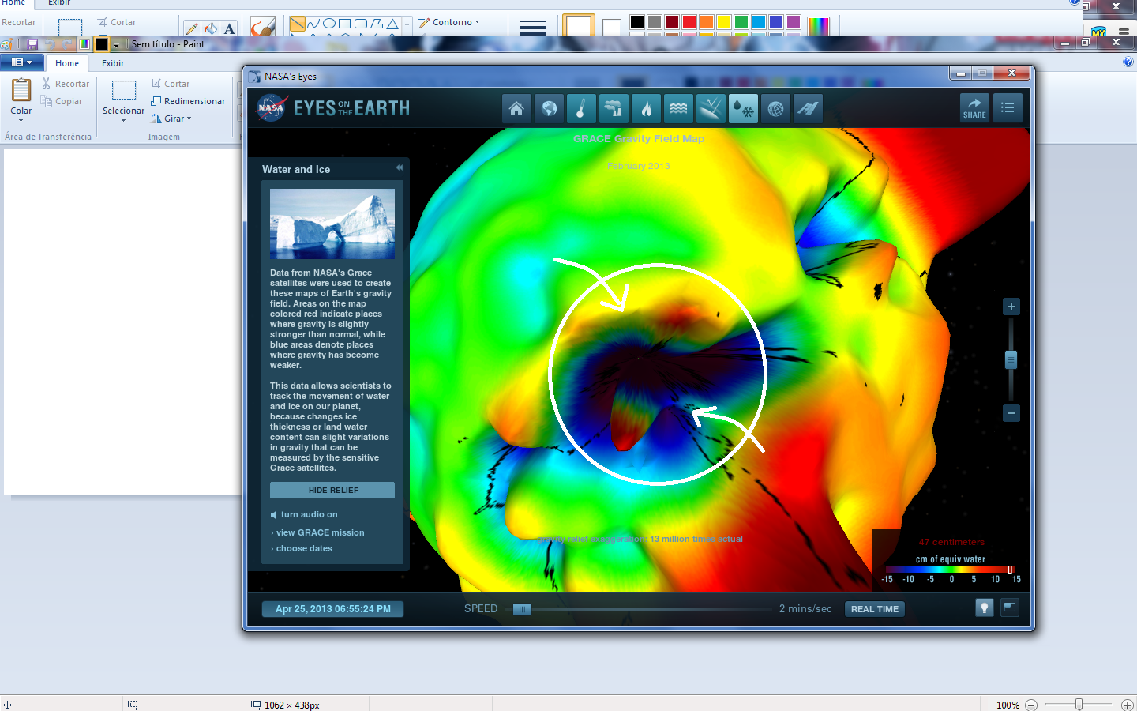Select the green color swatch
The width and height of the screenshot is (1137, 711).
click(741, 22)
